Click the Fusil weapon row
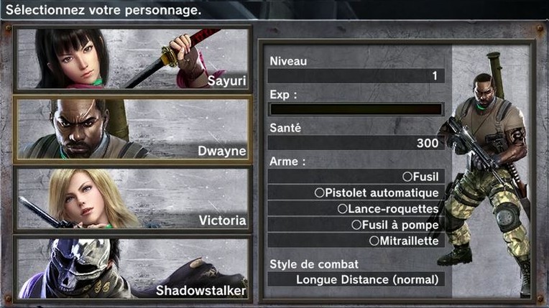Image resolution: width=549 pixels, height=308 pixels. (x=356, y=177)
